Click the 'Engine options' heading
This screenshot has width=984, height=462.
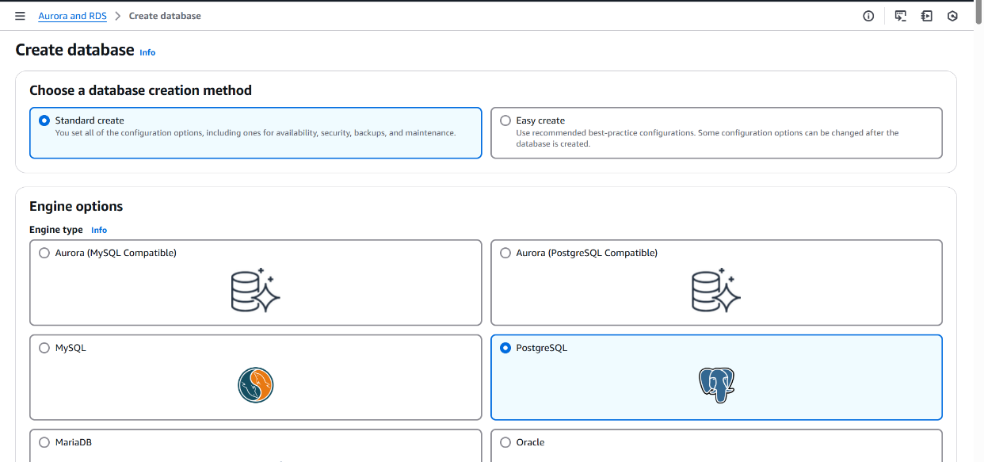(x=76, y=206)
